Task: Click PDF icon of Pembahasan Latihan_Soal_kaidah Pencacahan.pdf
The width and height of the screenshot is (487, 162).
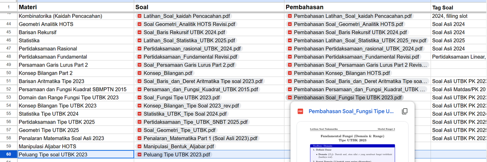Action: click(290, 17)
